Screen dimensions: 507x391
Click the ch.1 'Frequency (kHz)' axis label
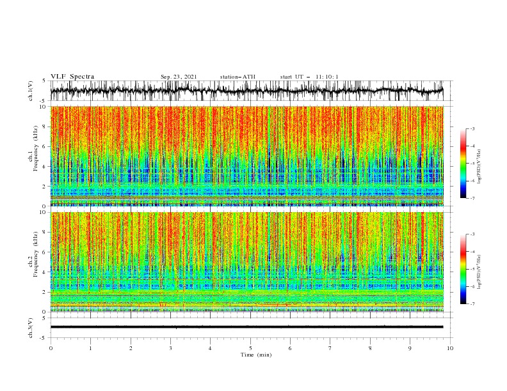(36, 147)
